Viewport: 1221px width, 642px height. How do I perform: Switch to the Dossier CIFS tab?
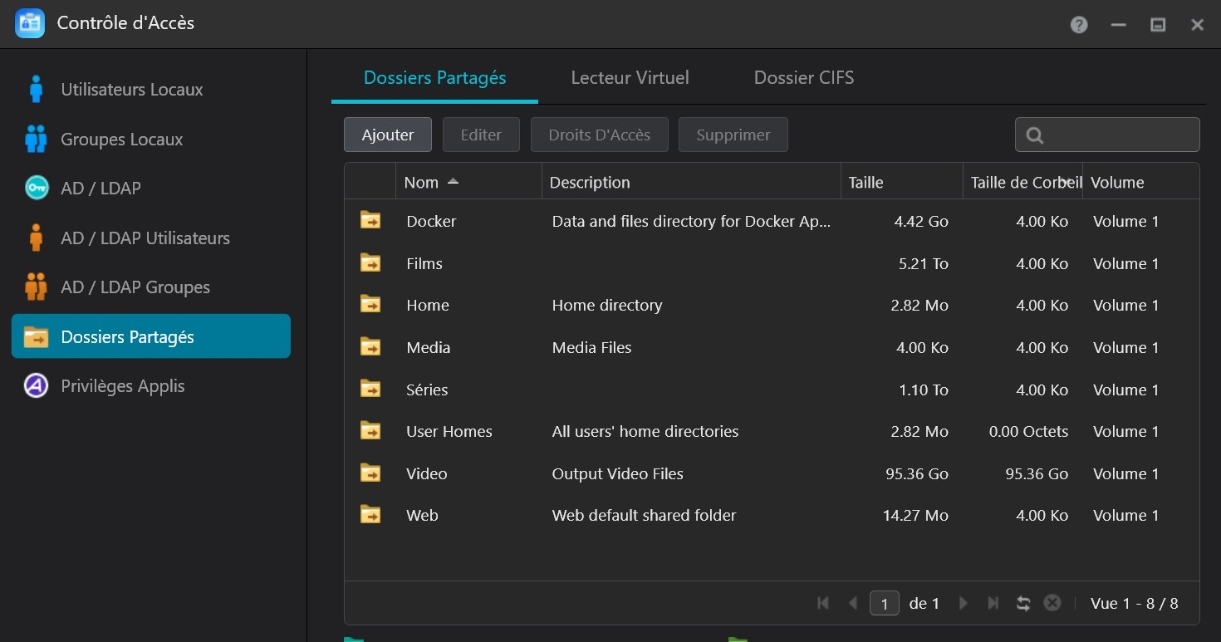[803, 78]
